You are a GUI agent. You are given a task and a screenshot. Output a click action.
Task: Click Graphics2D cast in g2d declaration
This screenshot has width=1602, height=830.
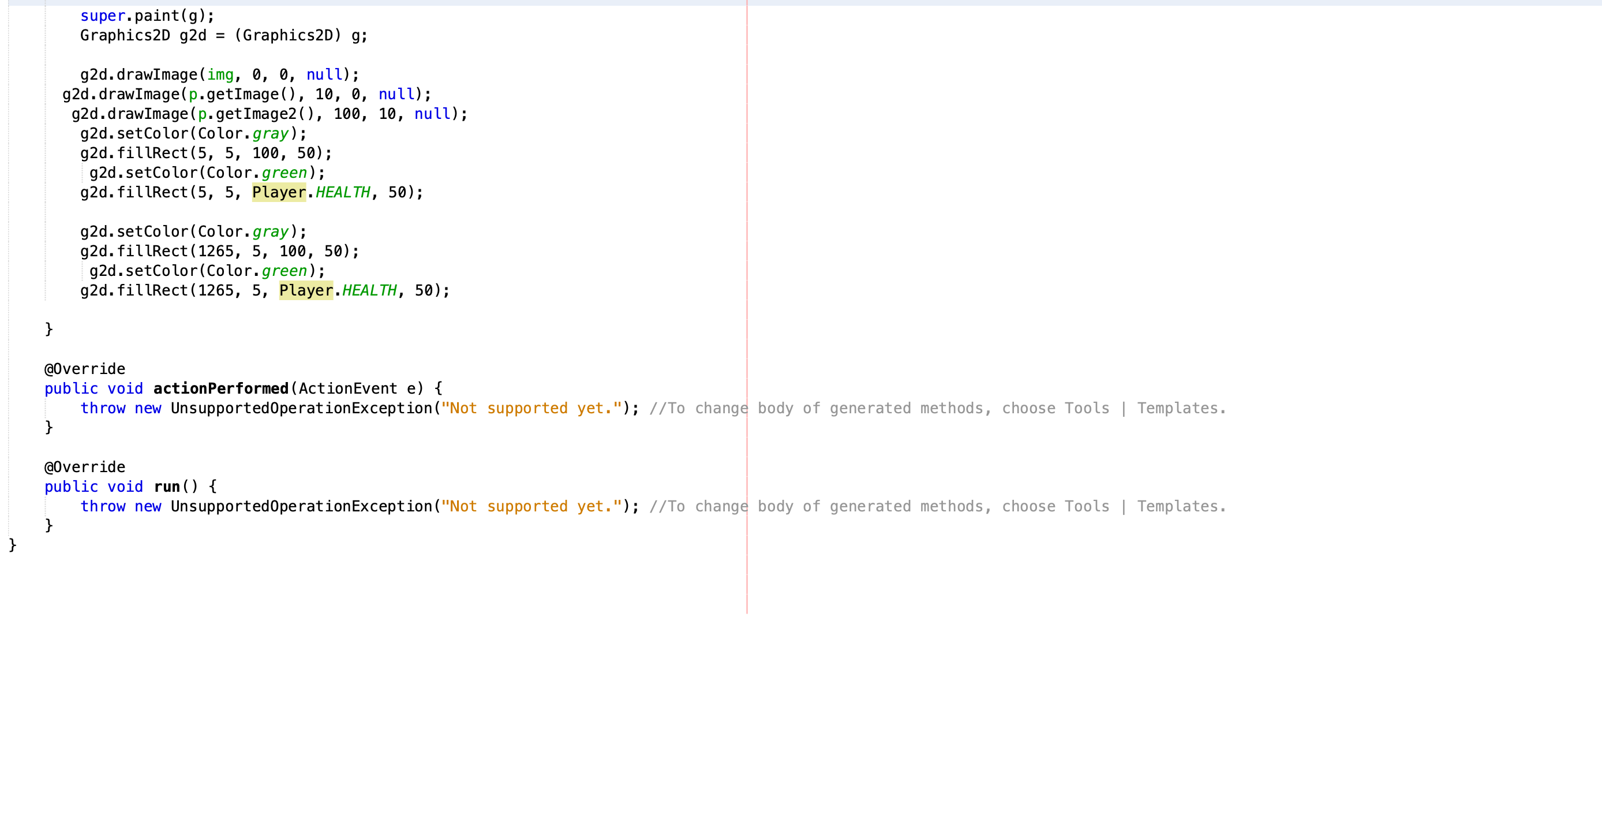pos(287,35)
